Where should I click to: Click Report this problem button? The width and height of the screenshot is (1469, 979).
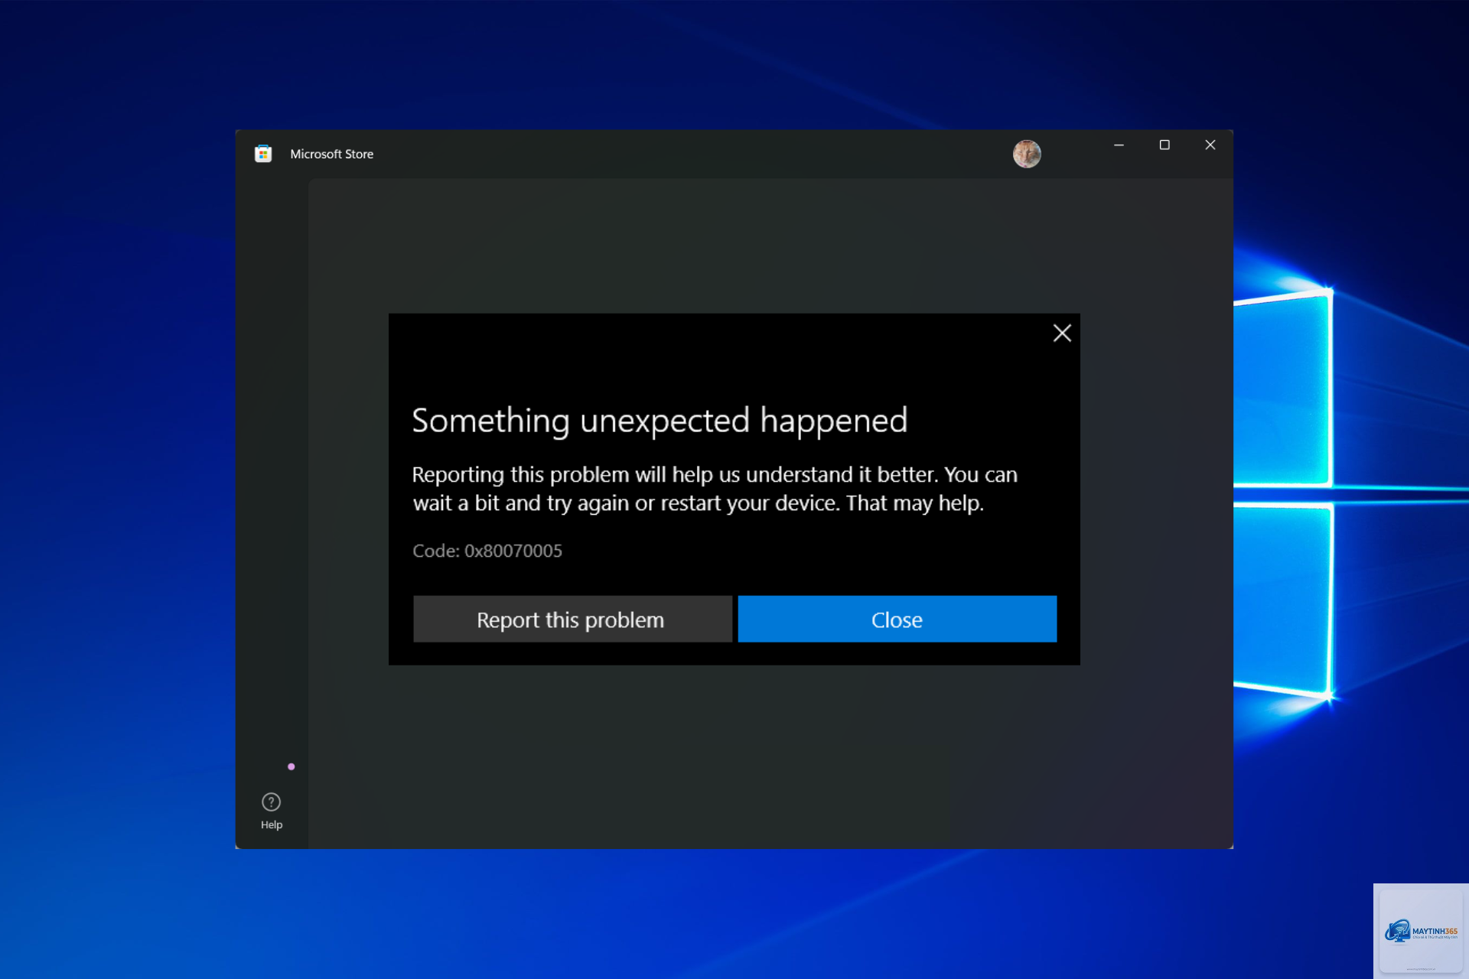[572, 620]
